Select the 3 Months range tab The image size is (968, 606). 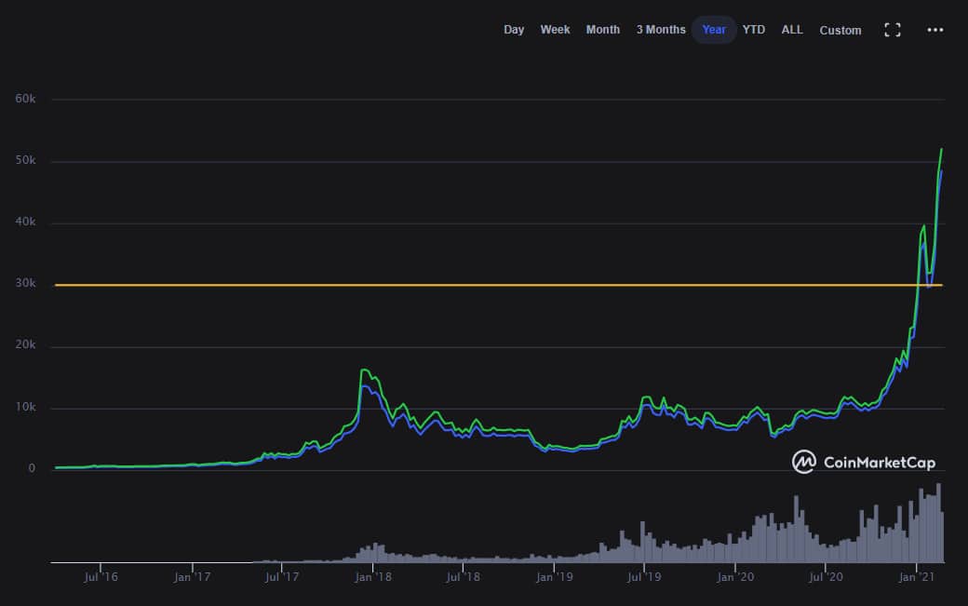(x=661, y=30)
